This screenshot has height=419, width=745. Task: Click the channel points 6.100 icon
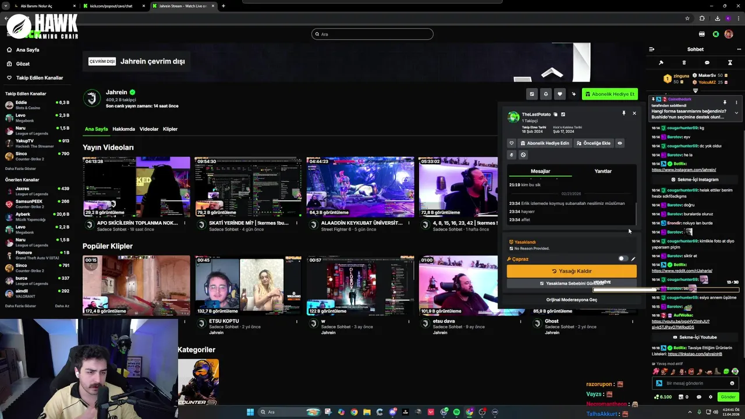click(x=663, y=397)
